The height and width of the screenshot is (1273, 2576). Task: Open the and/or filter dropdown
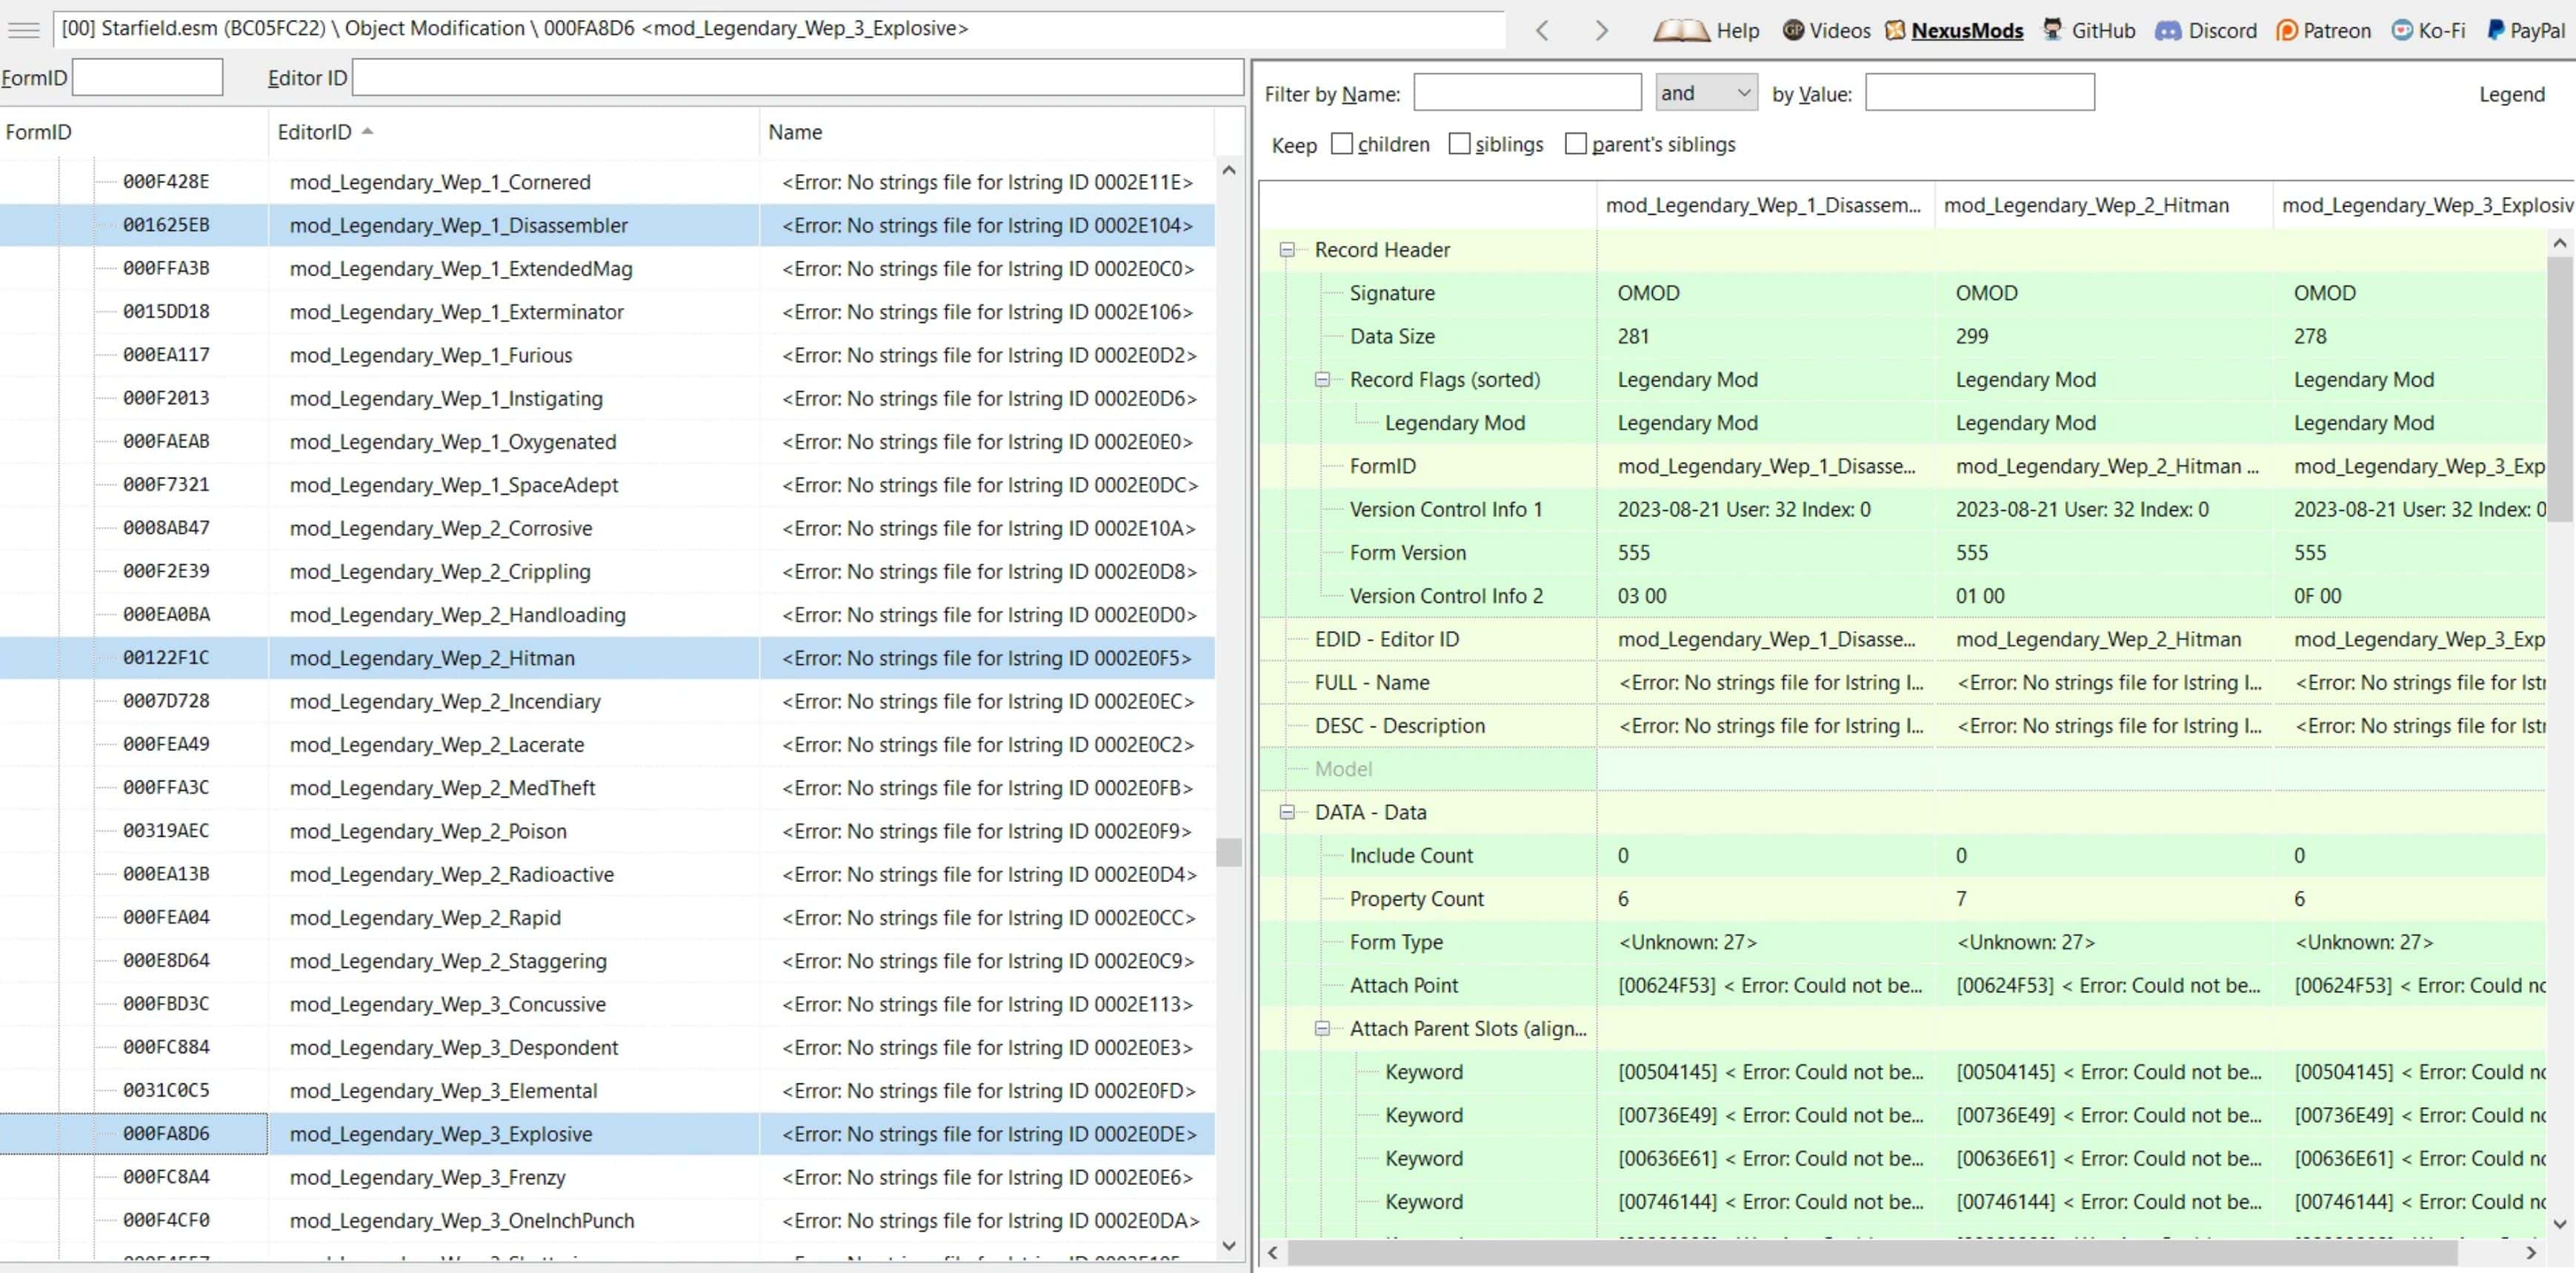[x=1705, y=93]
